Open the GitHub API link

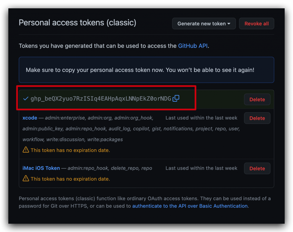193,46
